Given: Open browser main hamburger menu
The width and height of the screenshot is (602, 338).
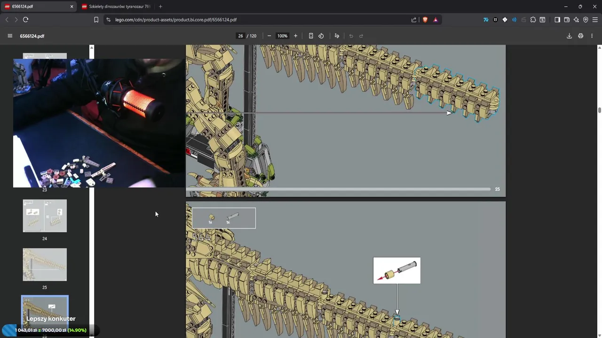Looking at the screenshot, I should click(595, 20).
